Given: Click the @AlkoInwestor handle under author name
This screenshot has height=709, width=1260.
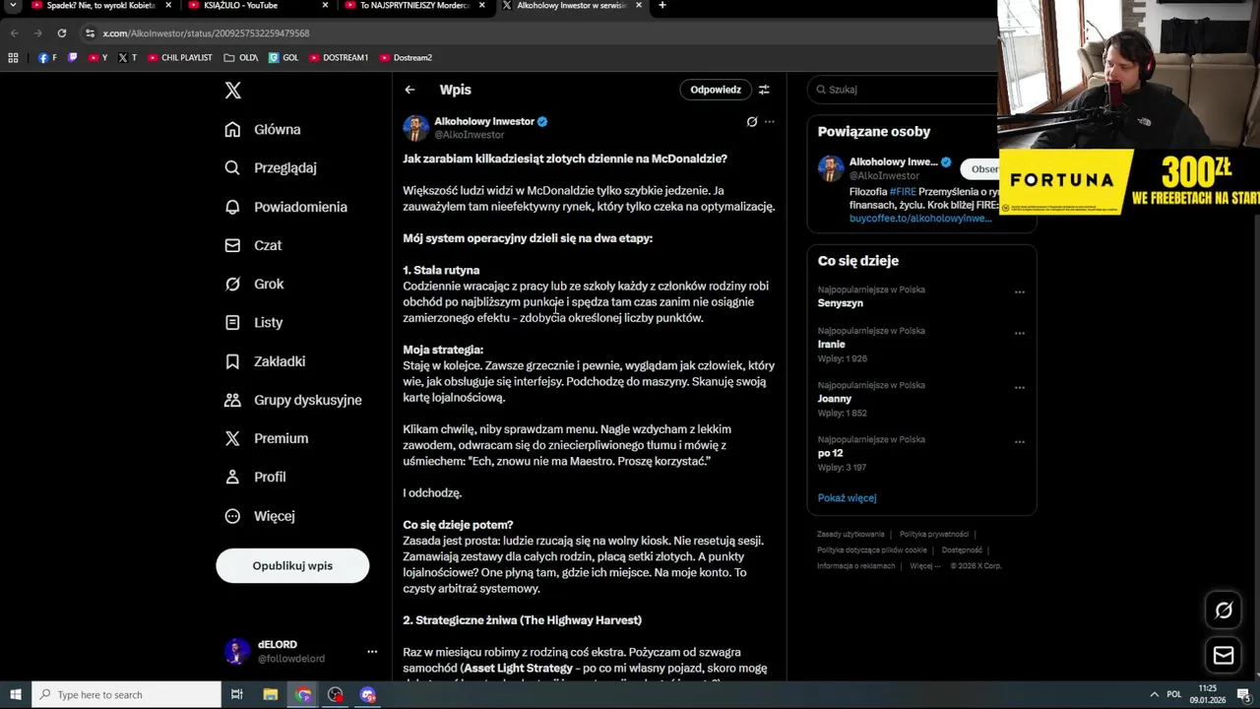Looking at the screenshot, I should [x=470, y=135].
